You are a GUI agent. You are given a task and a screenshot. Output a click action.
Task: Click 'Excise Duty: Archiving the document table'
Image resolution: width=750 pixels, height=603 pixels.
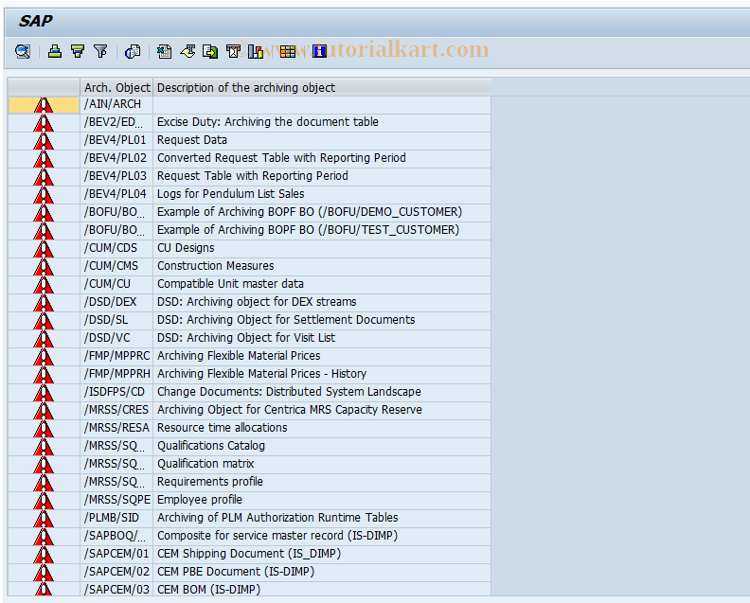pyautogui.click(x=268, y=122)
